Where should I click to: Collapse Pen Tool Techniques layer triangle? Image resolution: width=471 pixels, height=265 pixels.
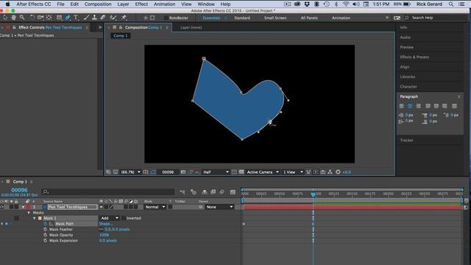point(23,207)
